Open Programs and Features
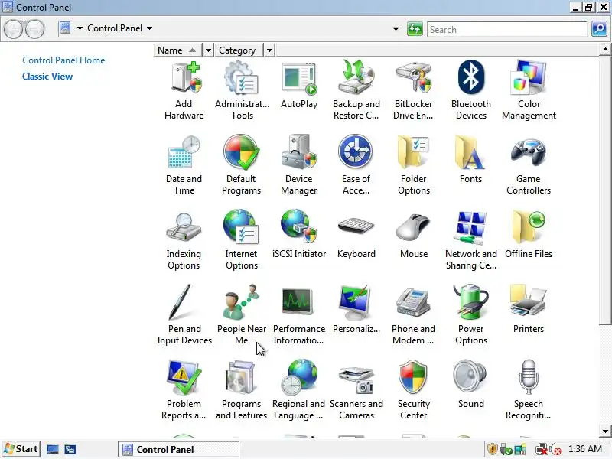Screen dimensions: 612x459 point(241,390)
